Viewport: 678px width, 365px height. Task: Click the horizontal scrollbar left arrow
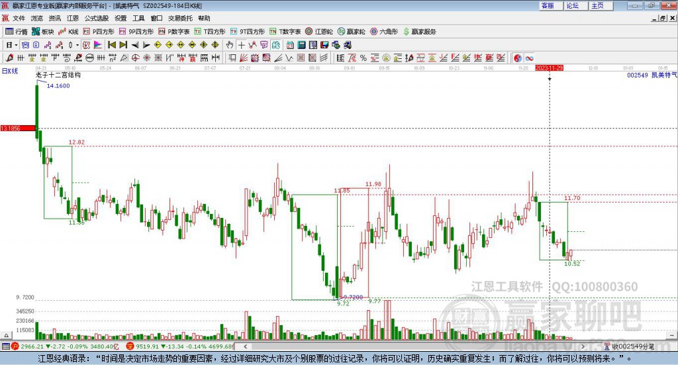[x=245, y=346]
